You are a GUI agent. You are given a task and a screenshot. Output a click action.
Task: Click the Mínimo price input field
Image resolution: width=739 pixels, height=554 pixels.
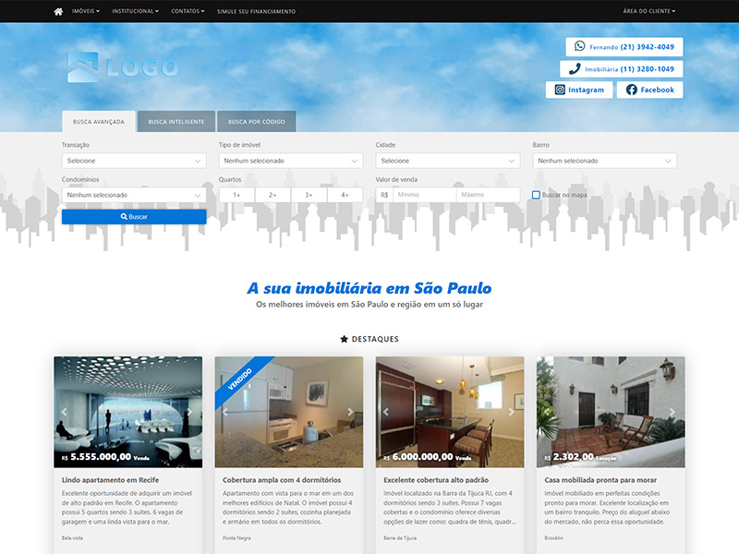click(424, 195)
